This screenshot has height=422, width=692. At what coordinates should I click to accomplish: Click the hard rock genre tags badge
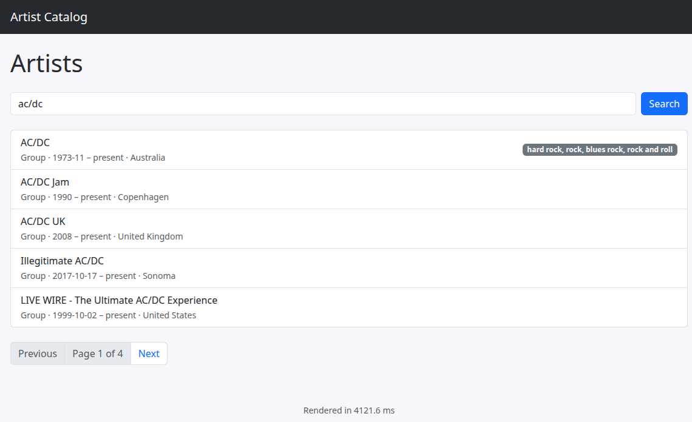(x=600, y=150)
